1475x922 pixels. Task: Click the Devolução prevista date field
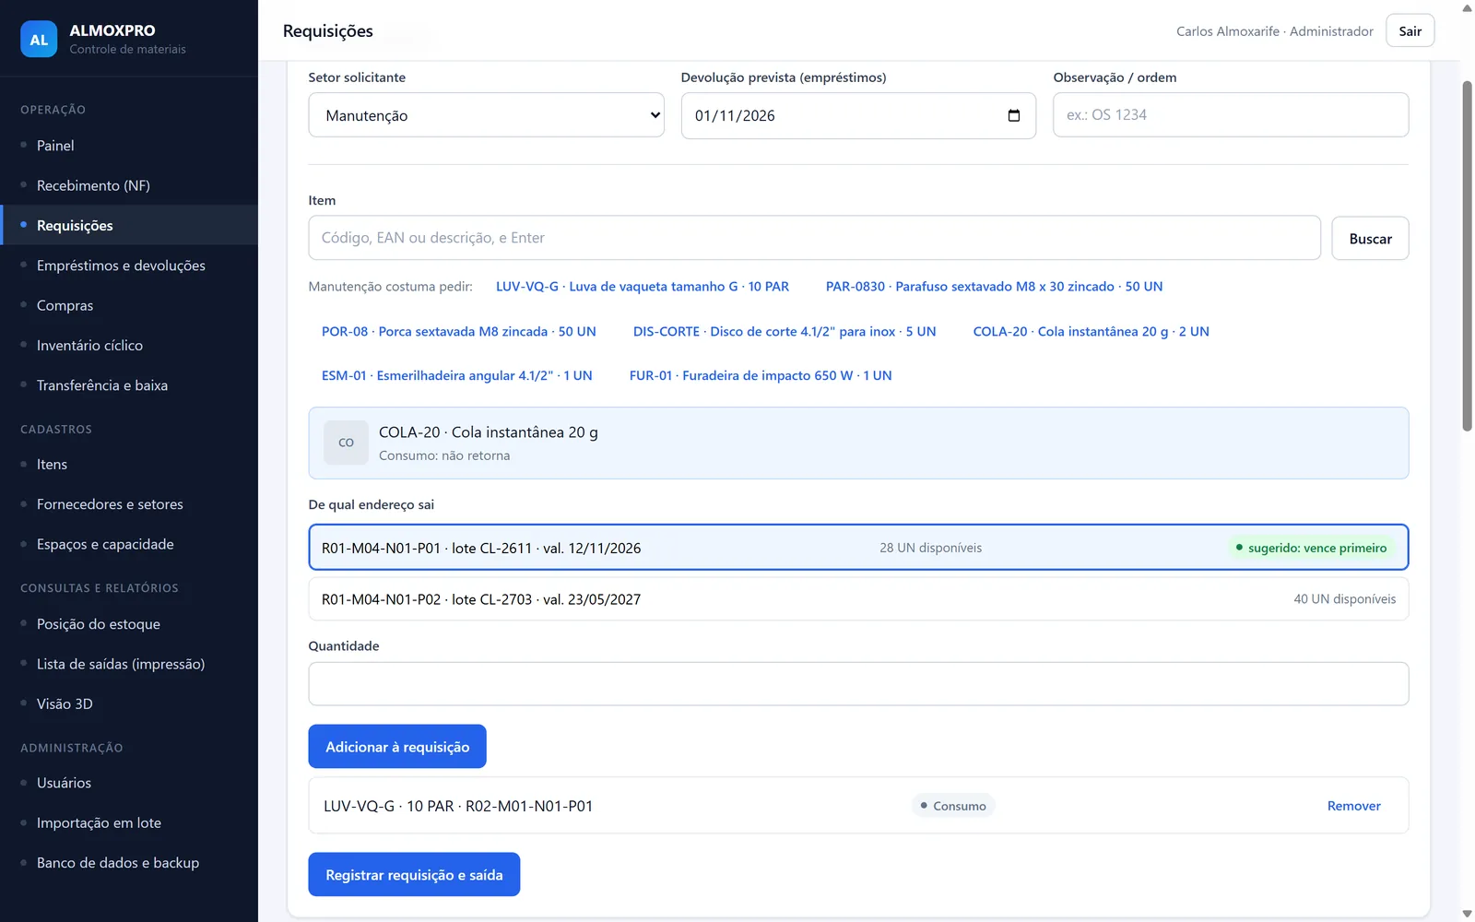[x=858, y=115]
